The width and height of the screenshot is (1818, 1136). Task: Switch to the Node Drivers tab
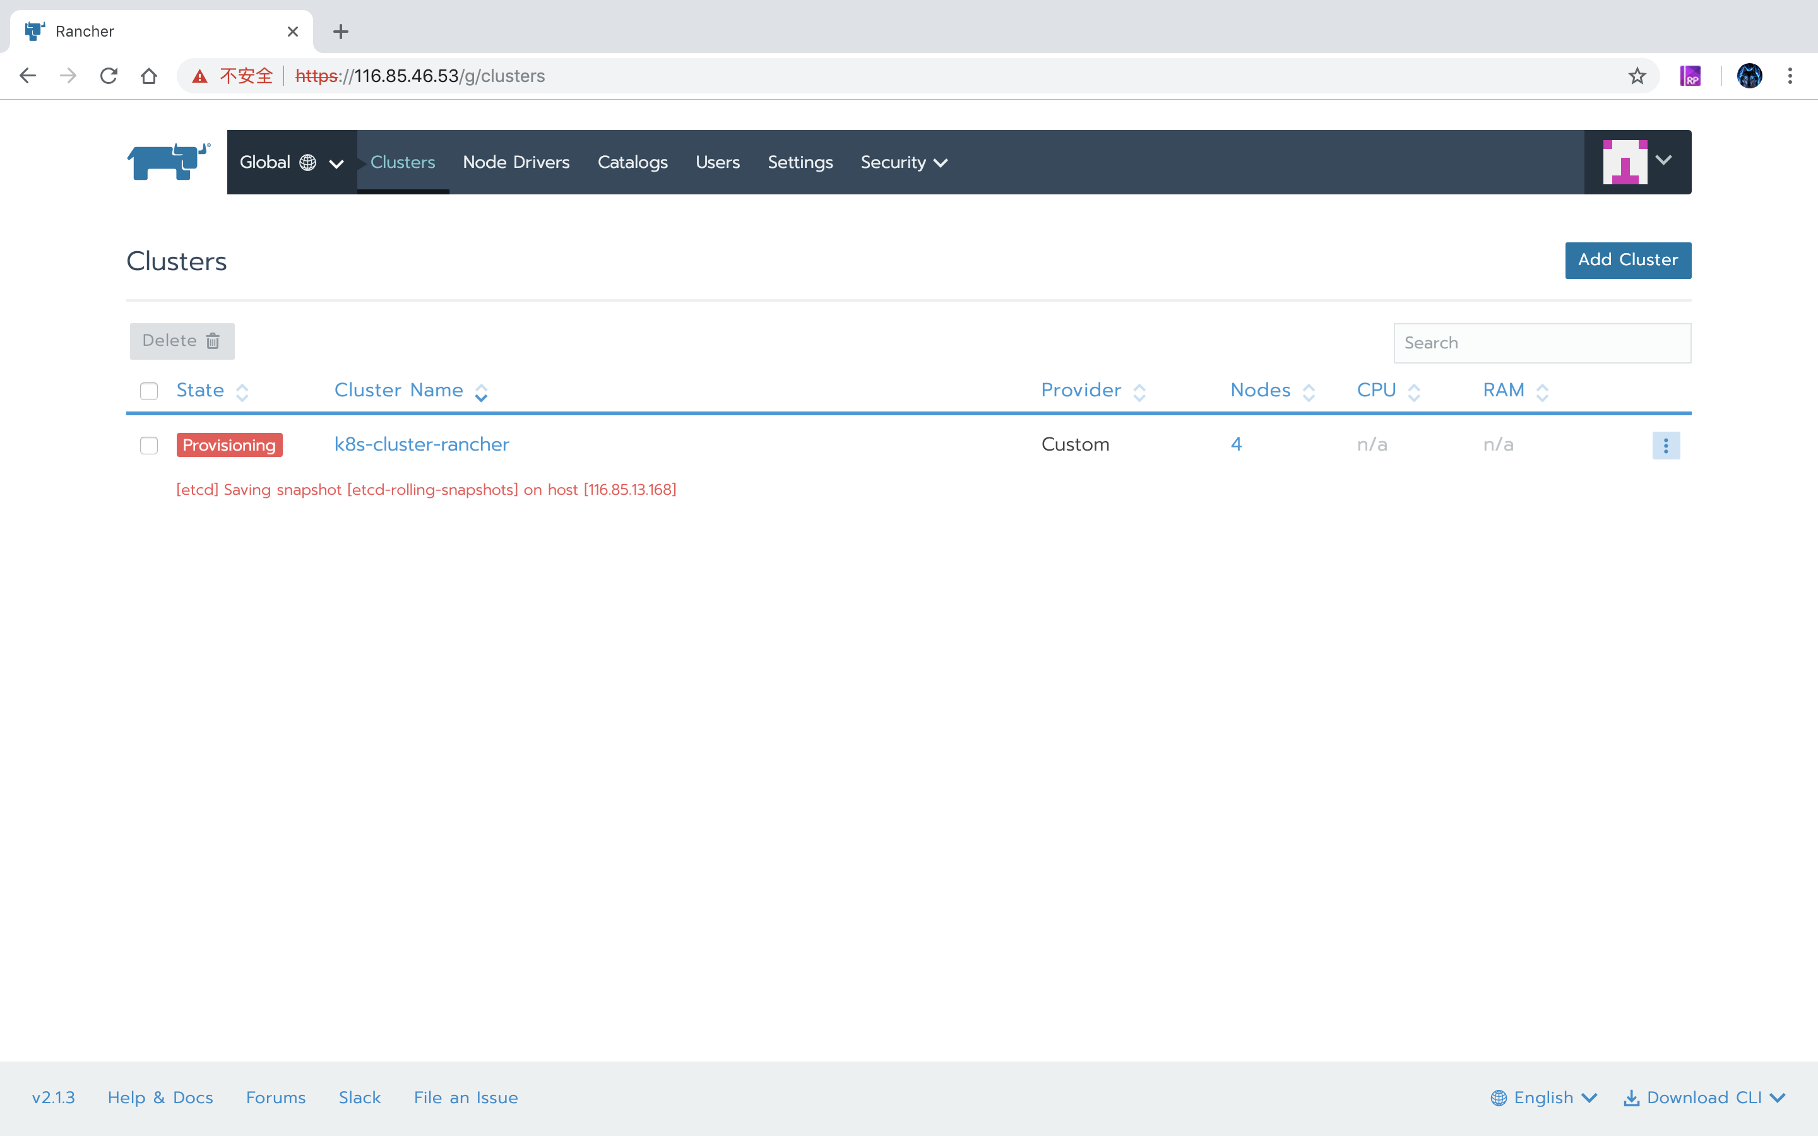[516, 162]
